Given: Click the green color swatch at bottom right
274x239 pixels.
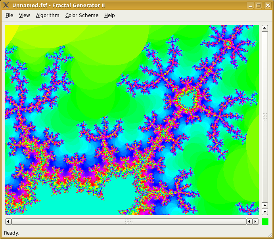Looking at the screenshot, I should tap(265, 222).
